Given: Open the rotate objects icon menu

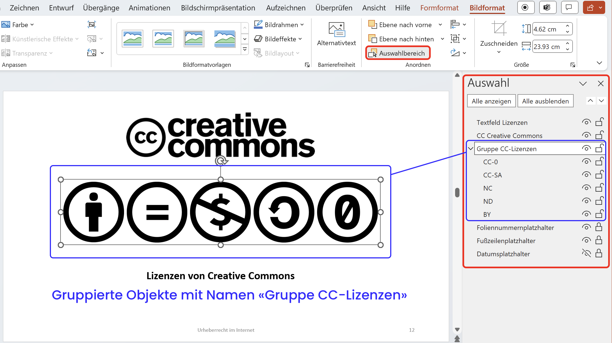Looking at the screenshot, I should pyautogui.click(x=458, y=53).
